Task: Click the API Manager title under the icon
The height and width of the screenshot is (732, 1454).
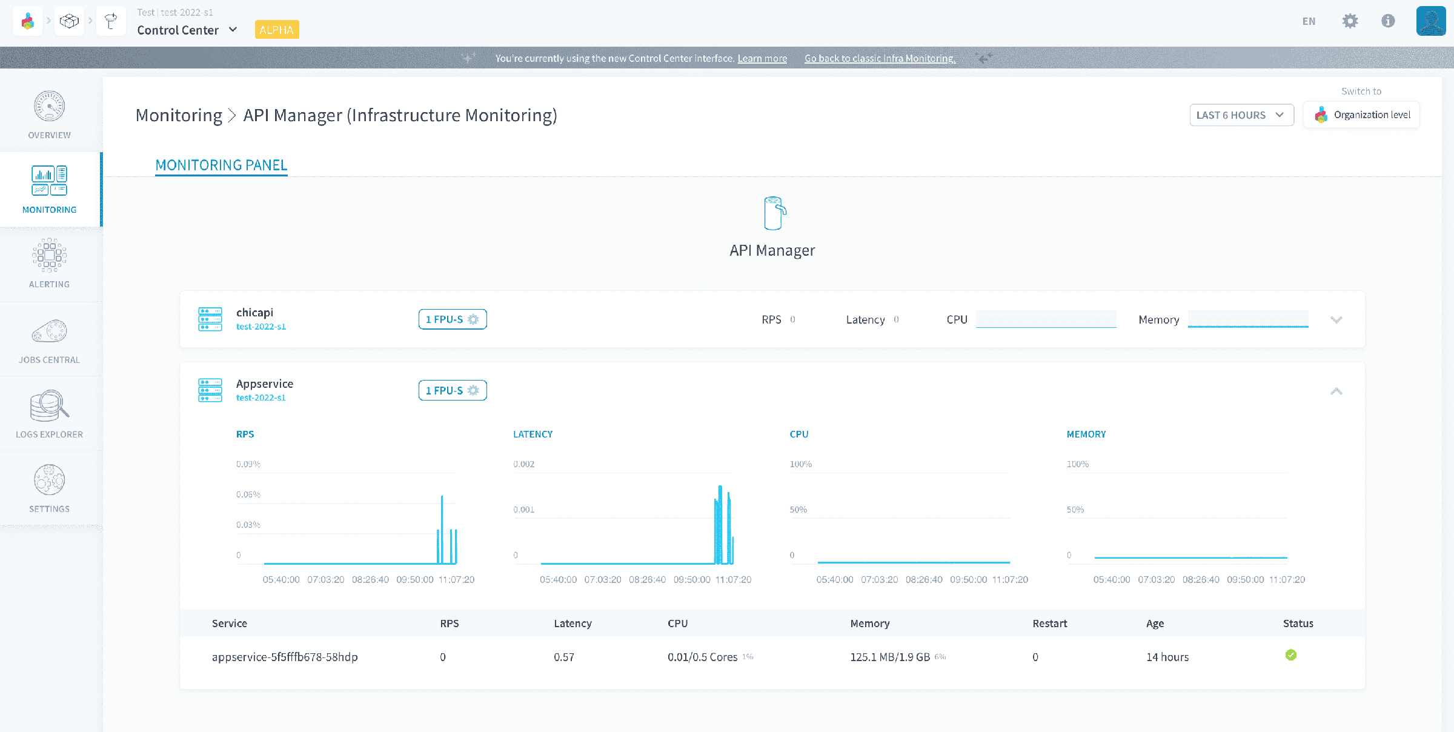Action: click(772, 250)
